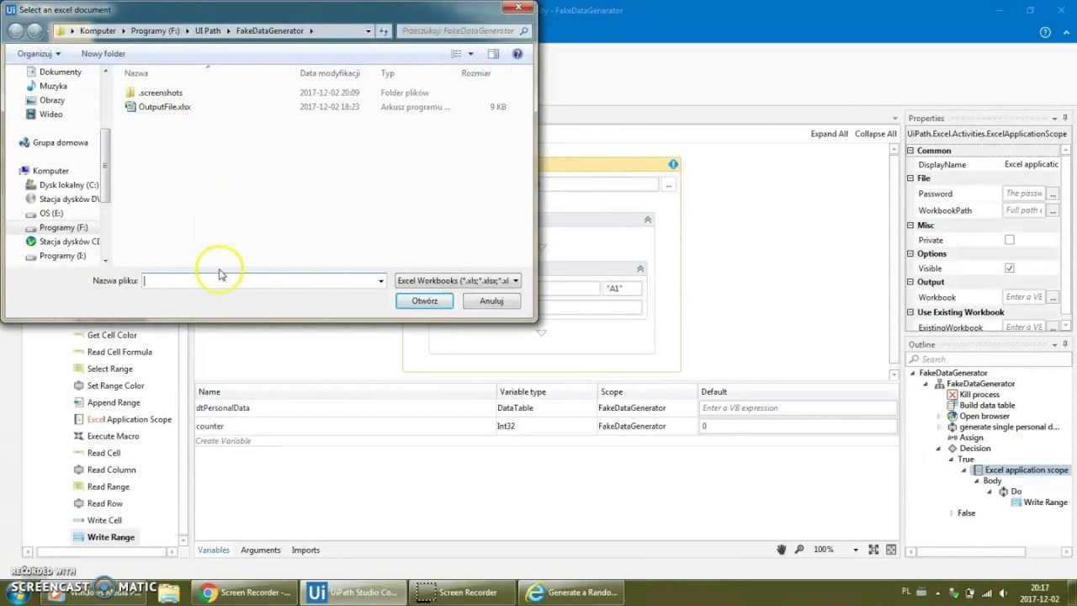Select Dysk lokalny (C:) drive

click(x=68, y=185)
